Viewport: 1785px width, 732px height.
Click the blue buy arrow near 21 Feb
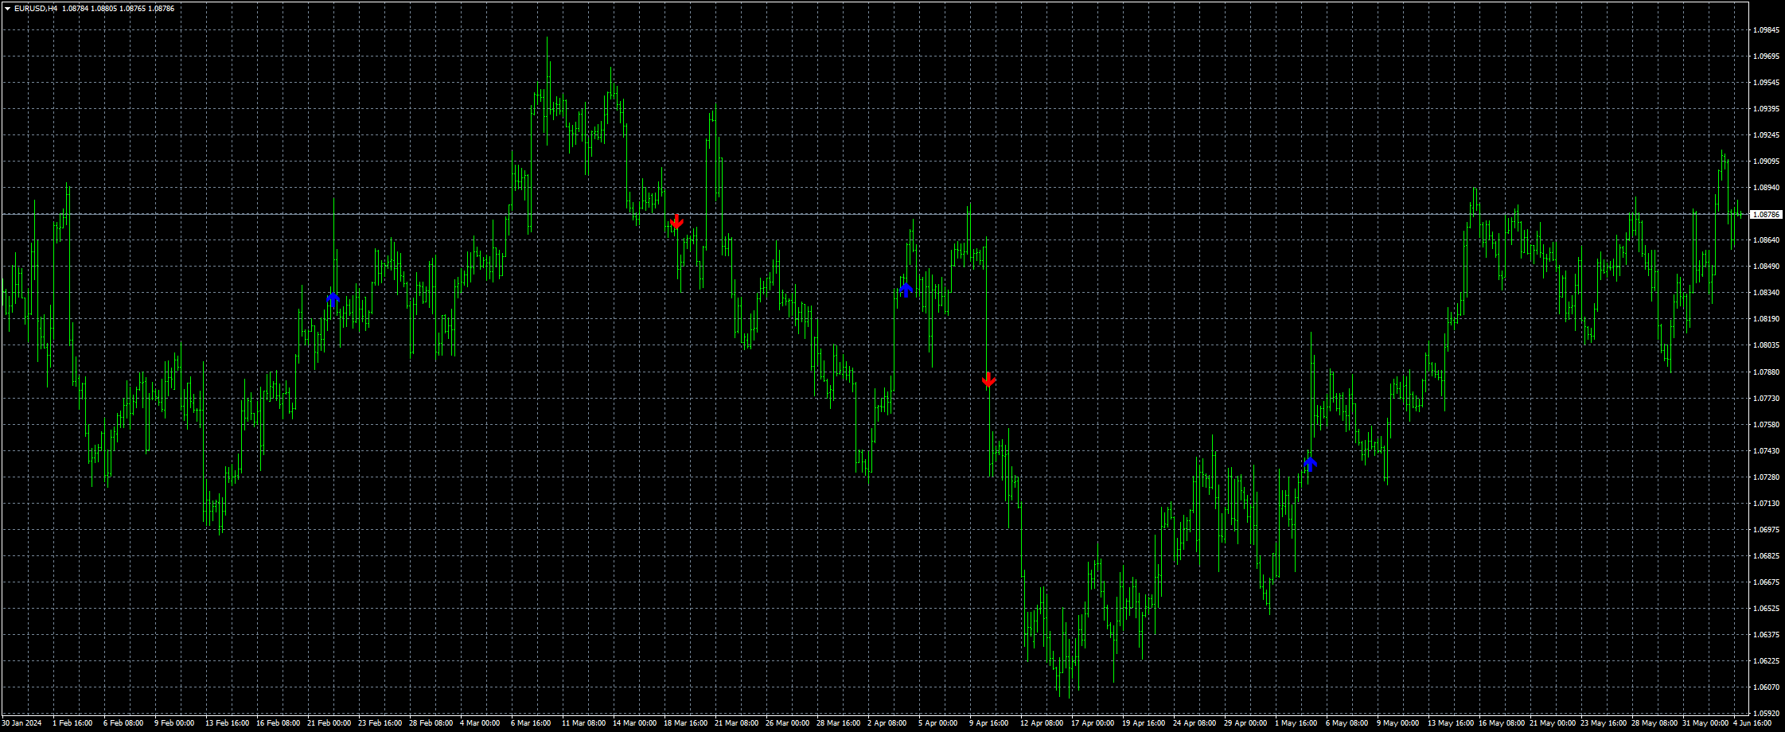coord(333,299)
